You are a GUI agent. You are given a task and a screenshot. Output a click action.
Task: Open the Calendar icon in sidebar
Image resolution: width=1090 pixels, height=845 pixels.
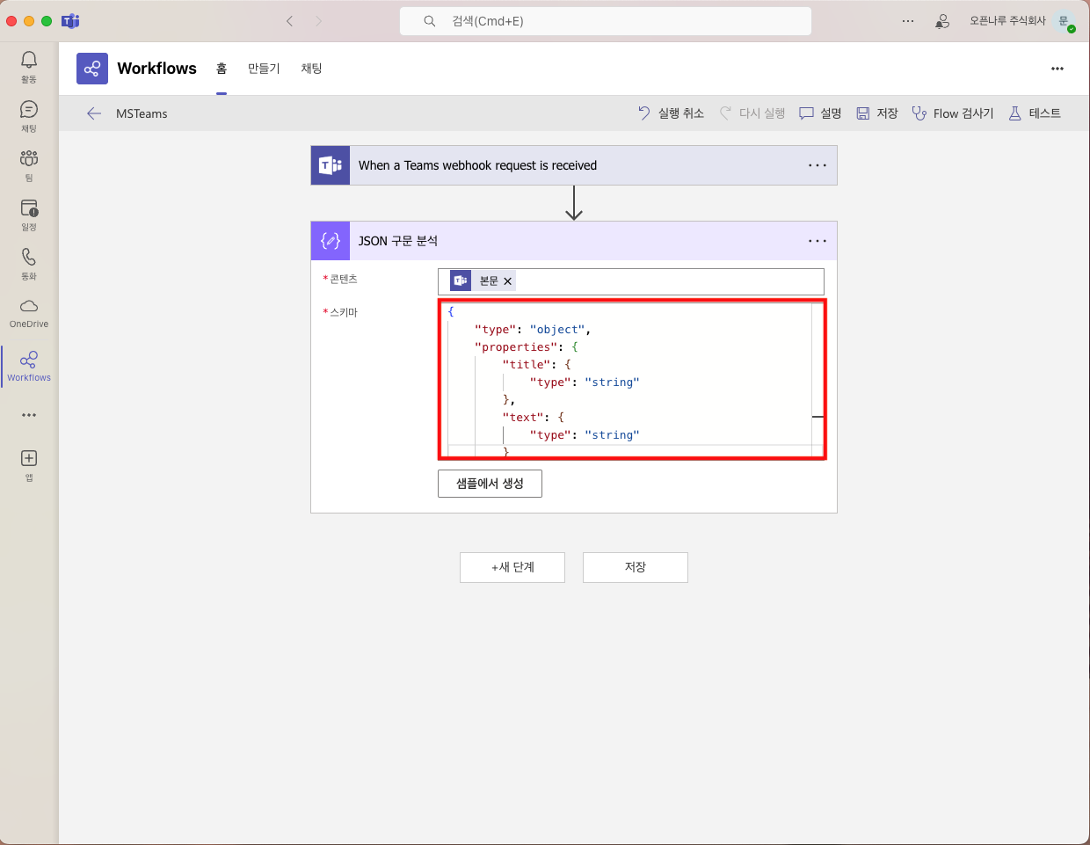click(29, 208)
